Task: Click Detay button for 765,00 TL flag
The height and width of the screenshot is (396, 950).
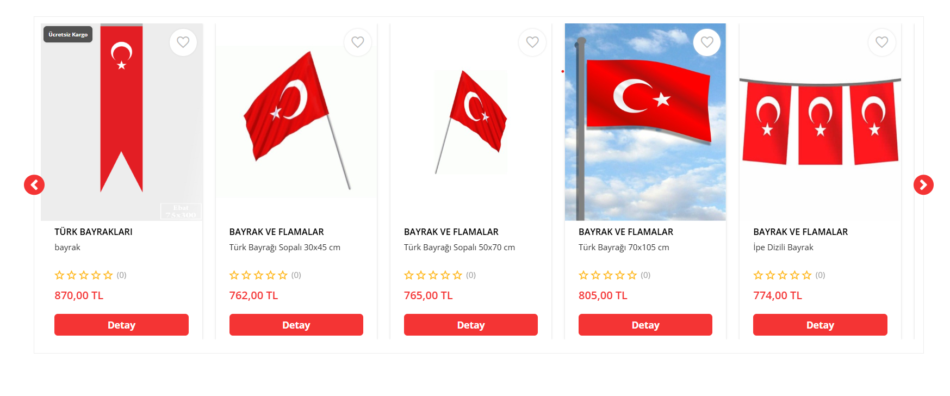Action: pyautogui.click(x=470, y=325)
